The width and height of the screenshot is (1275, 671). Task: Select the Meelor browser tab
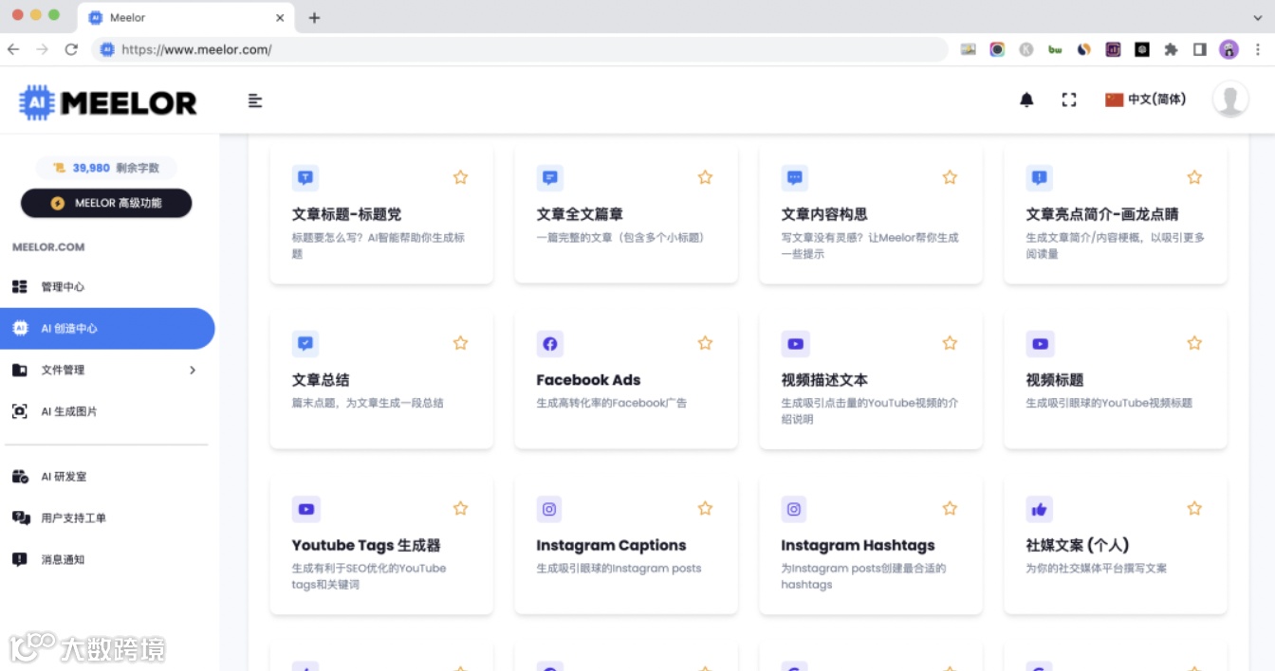tap(185, 17)
